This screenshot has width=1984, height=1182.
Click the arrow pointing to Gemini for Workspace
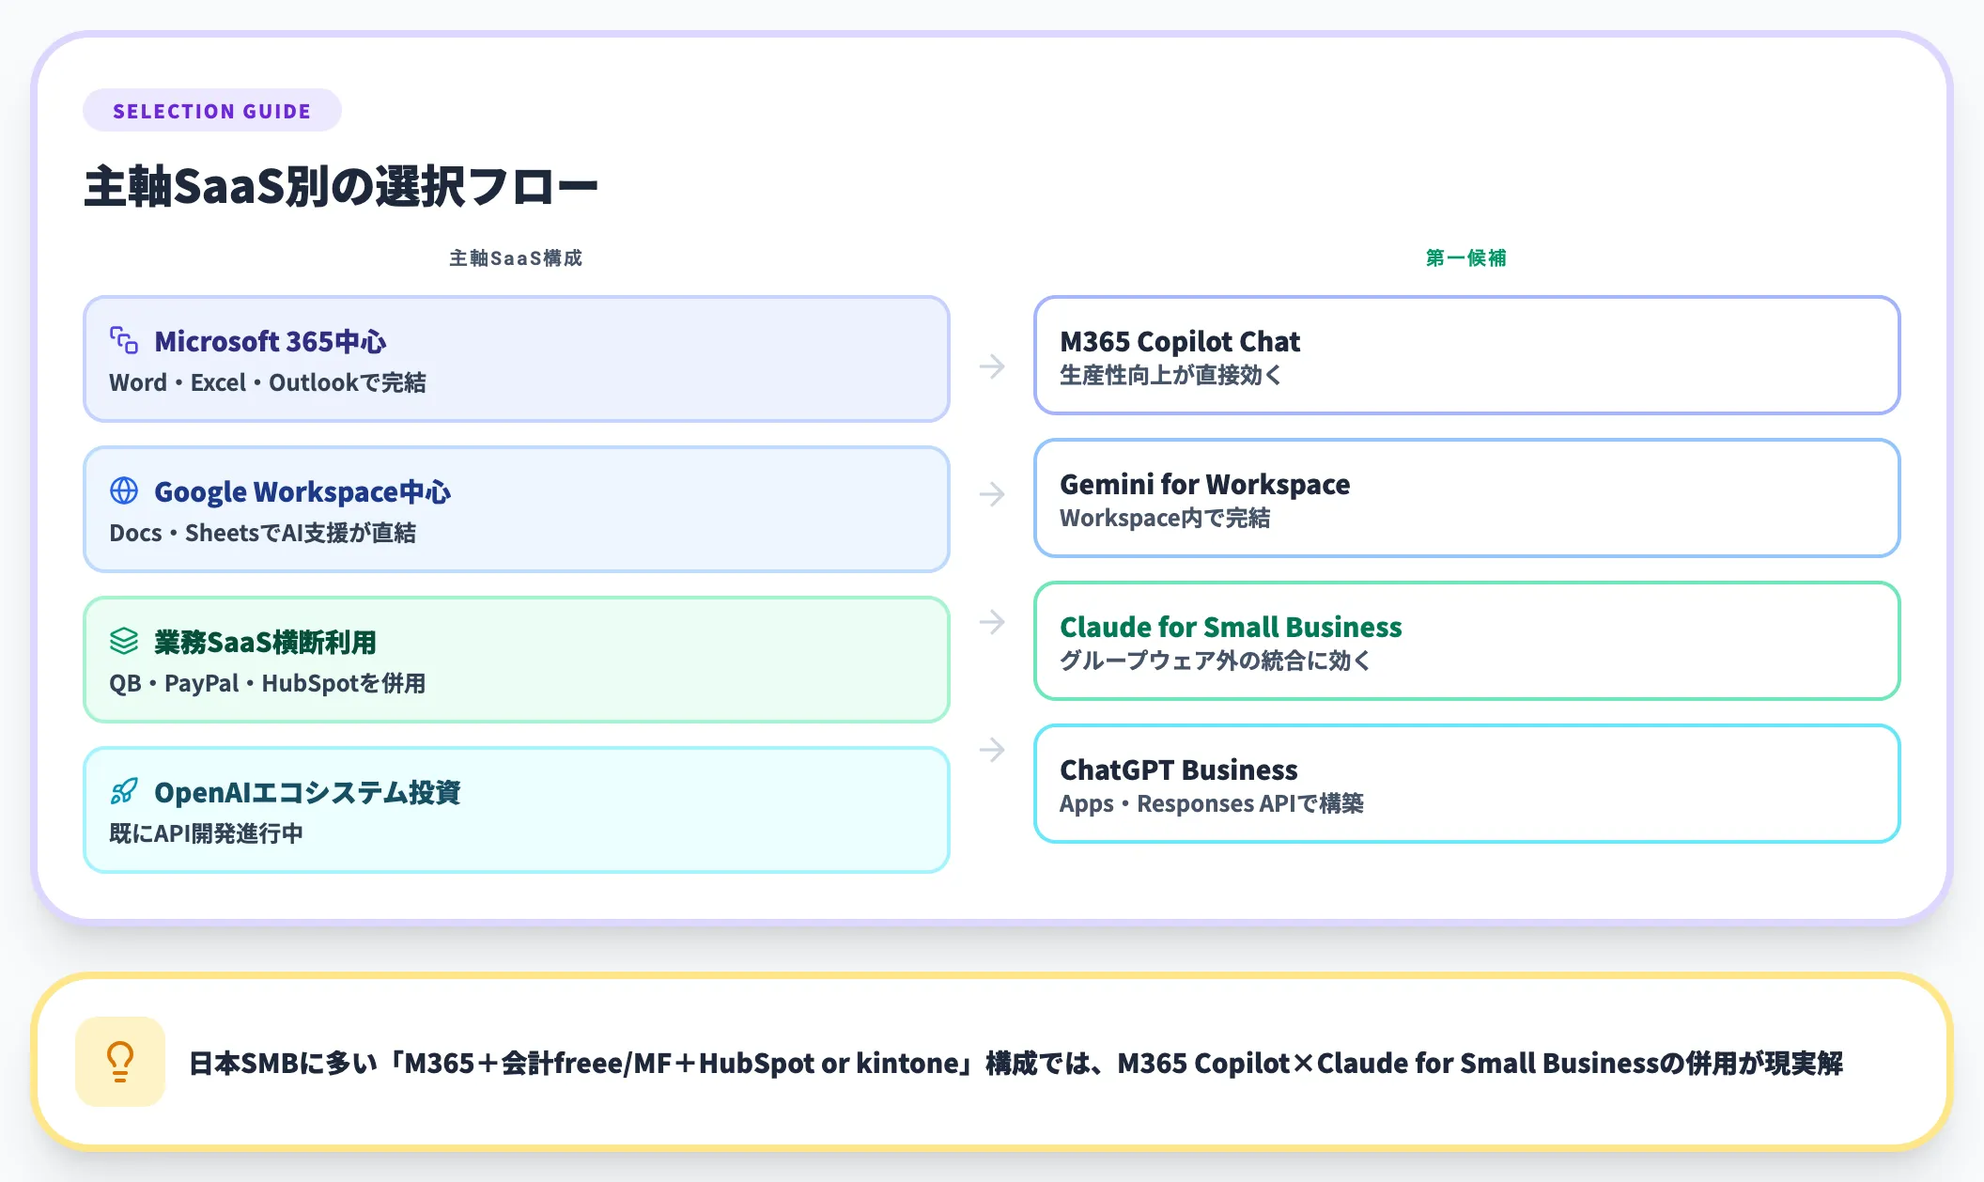click(992, 494)
